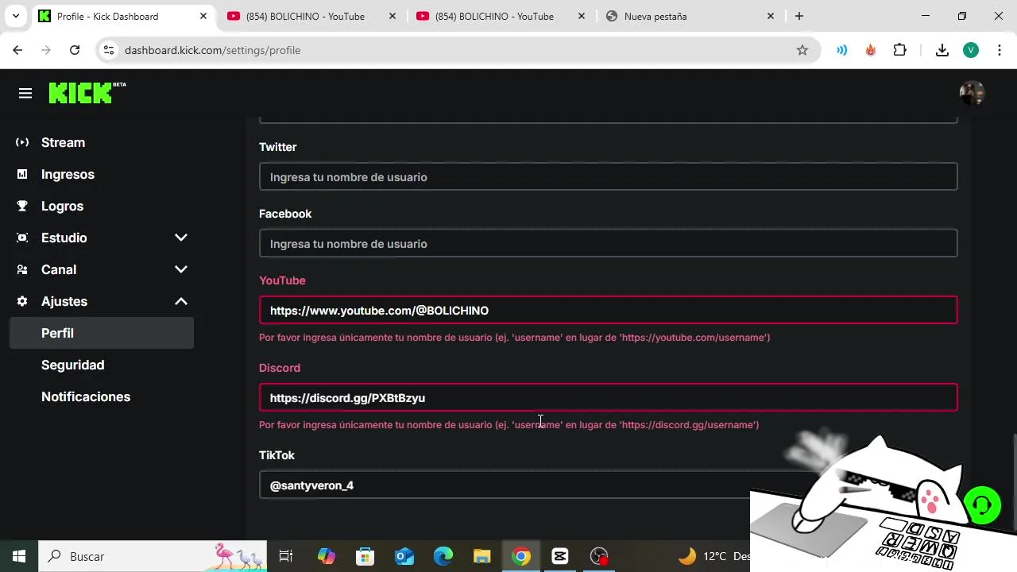Bookmark this page with the star icon
This screenshot has height=572, width=1017.
pyautogui.click(x=802, y=50)
